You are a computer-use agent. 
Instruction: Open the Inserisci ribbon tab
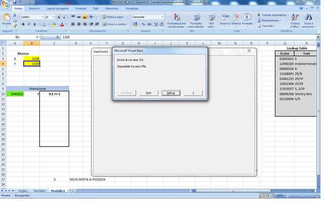(x=34, y=9)
